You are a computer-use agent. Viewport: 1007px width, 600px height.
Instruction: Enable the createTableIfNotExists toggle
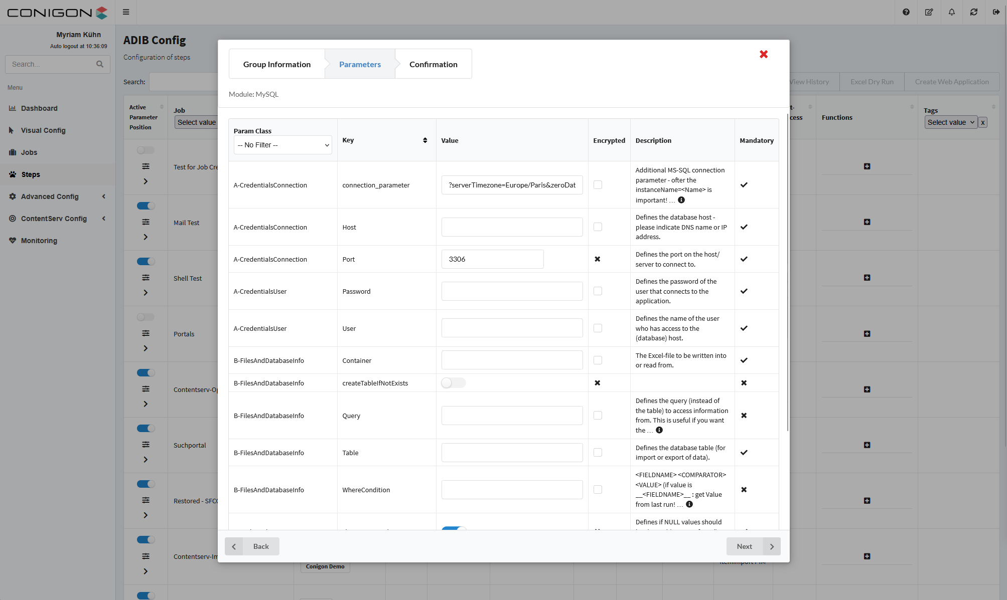453,383
